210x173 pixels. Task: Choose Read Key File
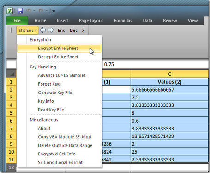[59, 110]
